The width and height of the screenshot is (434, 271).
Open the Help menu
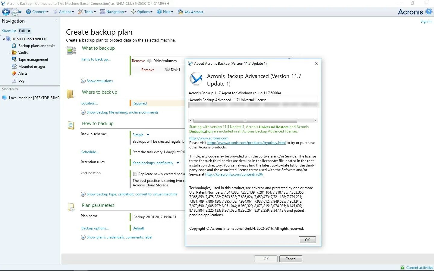pyautogui.click(x=165, y=12)
